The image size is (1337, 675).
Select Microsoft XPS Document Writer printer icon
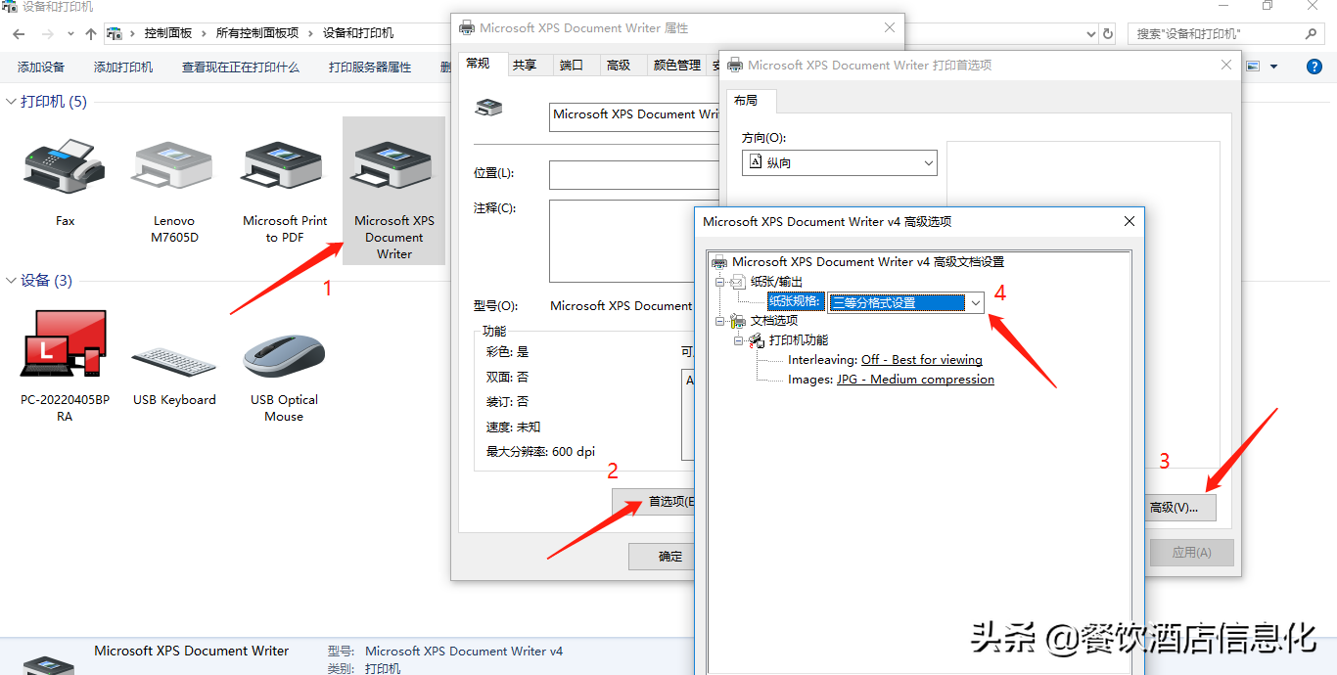click(x=393, y=167)
